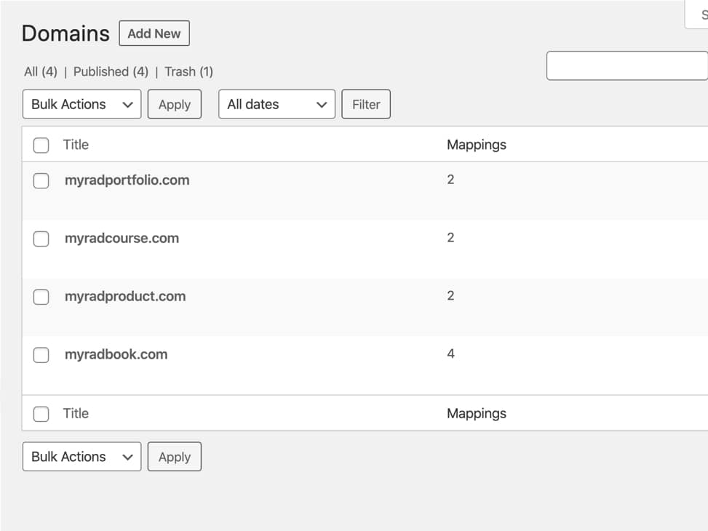The width and height of the screenshot is (708, 531).
Task: Expand the All dates dropdown
Action: pos(277,104)
